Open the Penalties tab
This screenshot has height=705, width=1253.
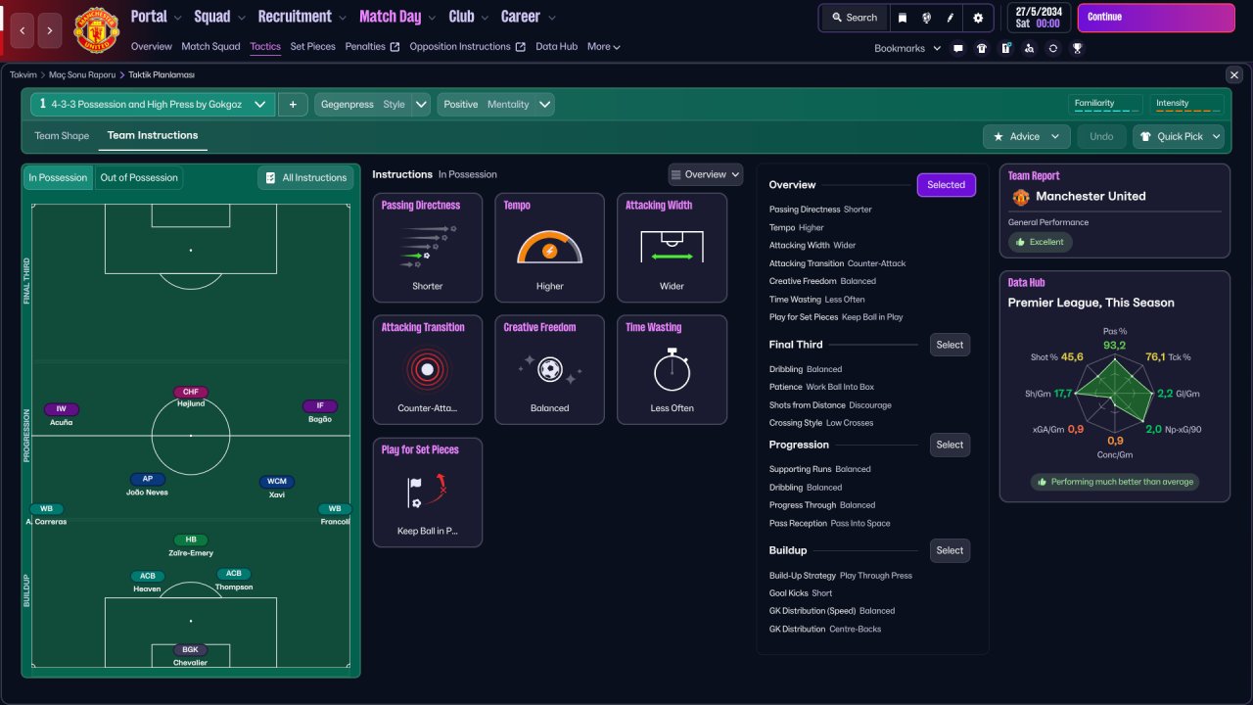click(x=372, y=46)
